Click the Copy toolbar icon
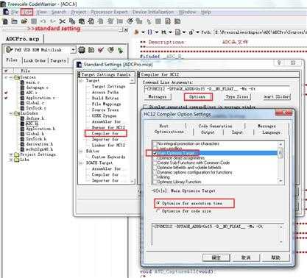 (72, 21)
